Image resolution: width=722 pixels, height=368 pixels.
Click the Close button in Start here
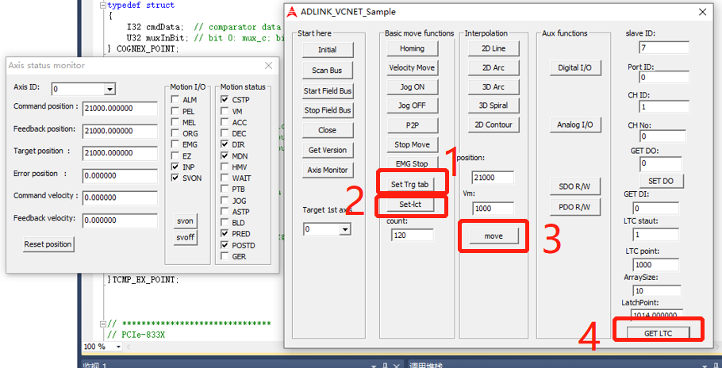[x=328, y=130]
